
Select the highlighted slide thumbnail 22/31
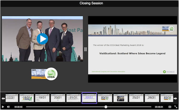pyautogui.click(x=89, y=98)
